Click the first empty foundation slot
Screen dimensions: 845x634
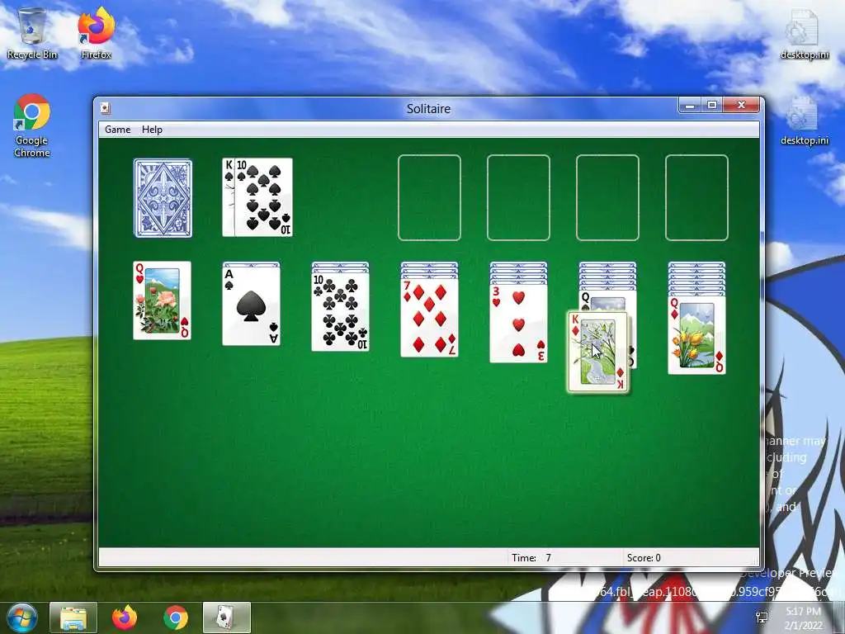(429, 197)
